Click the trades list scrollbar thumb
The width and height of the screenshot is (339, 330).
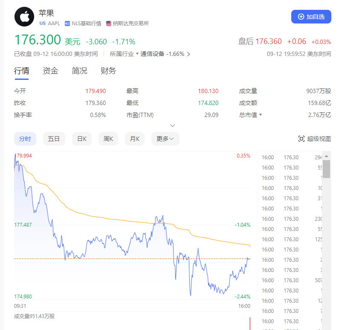pyautogui.click(x=327, y=169)
